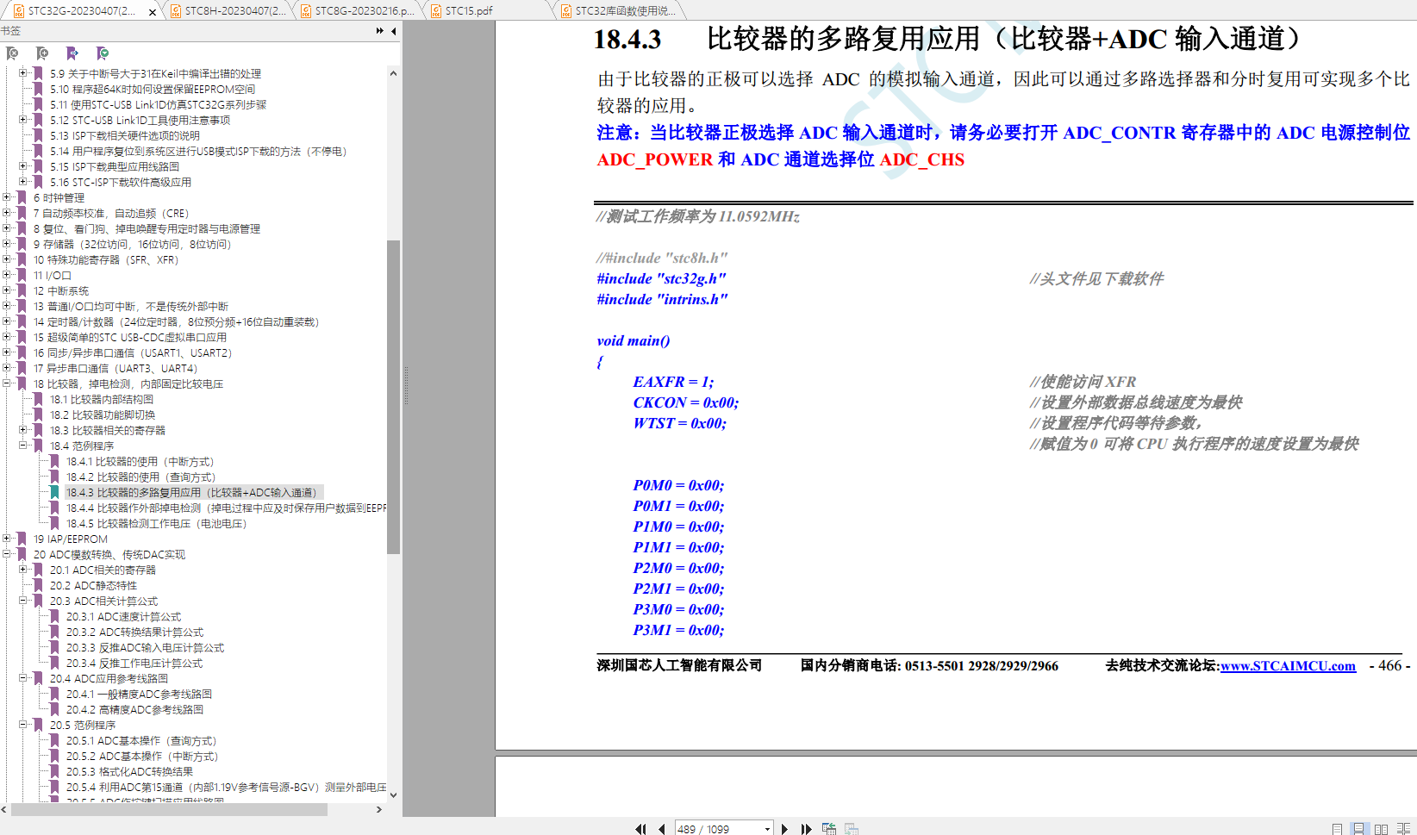
Task: Advance to the next page
Action: point(784,829)
